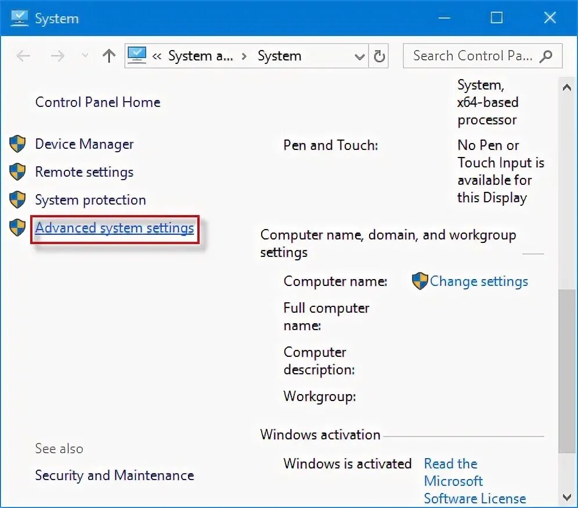
Task: Read the Microsoft Software License link
Action: coord(475,481)
